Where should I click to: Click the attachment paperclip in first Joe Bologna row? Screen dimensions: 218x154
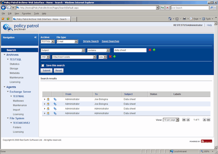[55, 99]
